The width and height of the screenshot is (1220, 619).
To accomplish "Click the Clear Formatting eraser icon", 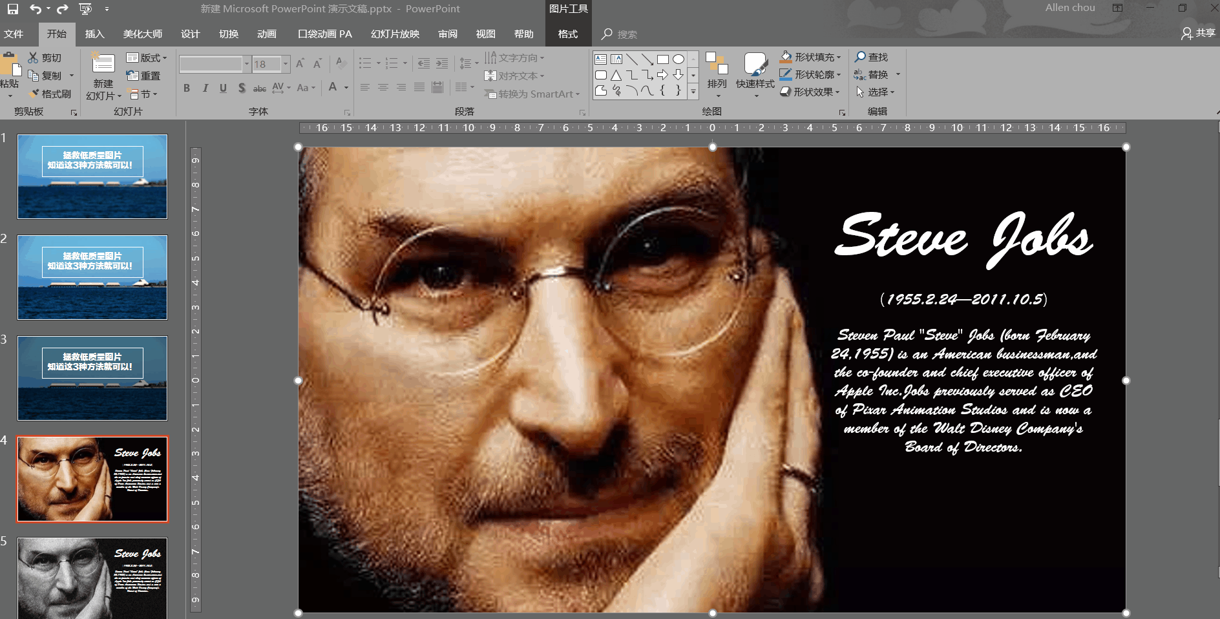I will [341, 63].
